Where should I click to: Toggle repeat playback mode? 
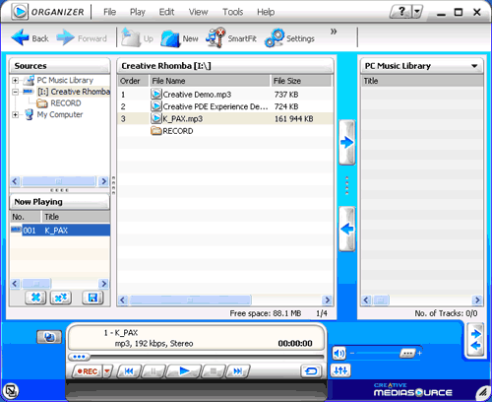[x=310, y=371]
